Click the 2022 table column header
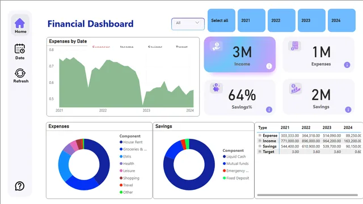The image size is (363, 204). coord(306,127)
